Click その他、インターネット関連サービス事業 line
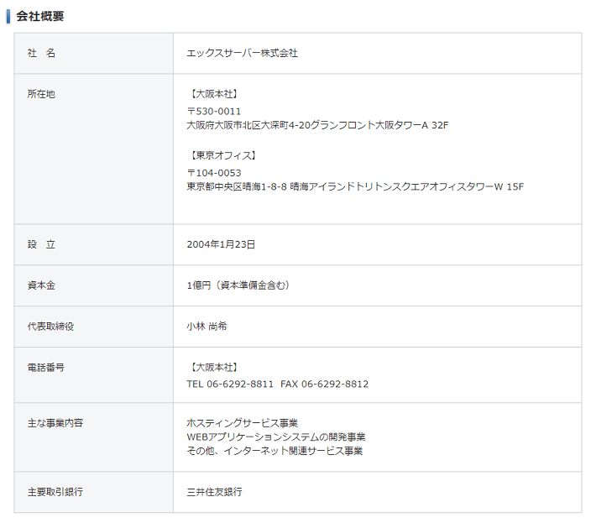This screenshot has width=596, height=523. pyautogui.click(x=274, y=451)
